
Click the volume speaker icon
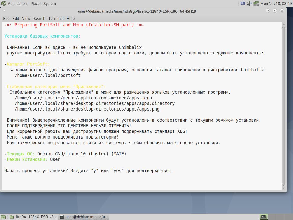click(x=249, y=3)
